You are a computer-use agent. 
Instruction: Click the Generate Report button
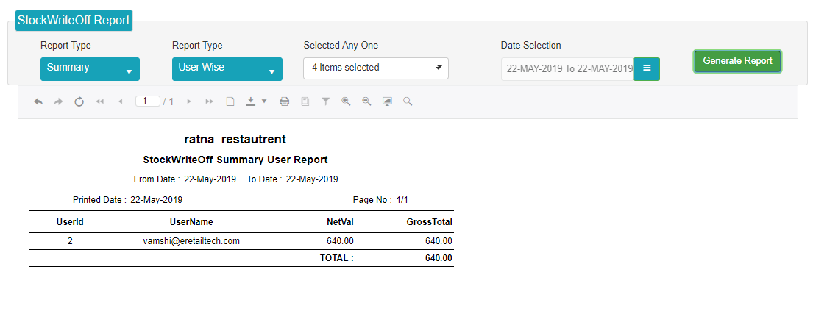coord(737,61)
